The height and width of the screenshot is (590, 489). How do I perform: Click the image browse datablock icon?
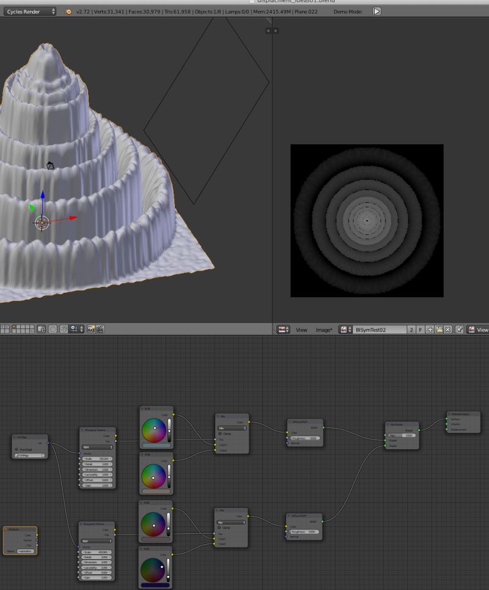(x=344, y=330)
